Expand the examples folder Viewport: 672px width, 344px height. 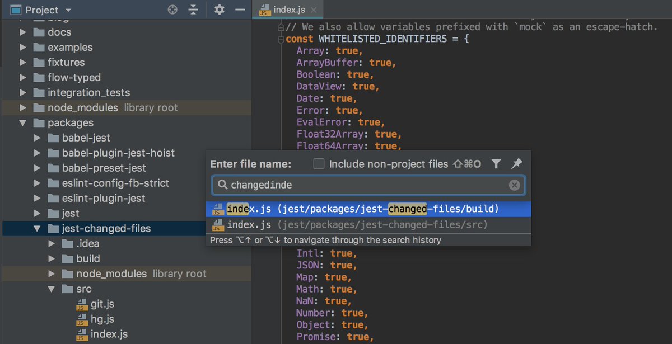pyautogui.click(x=23, y=48)
